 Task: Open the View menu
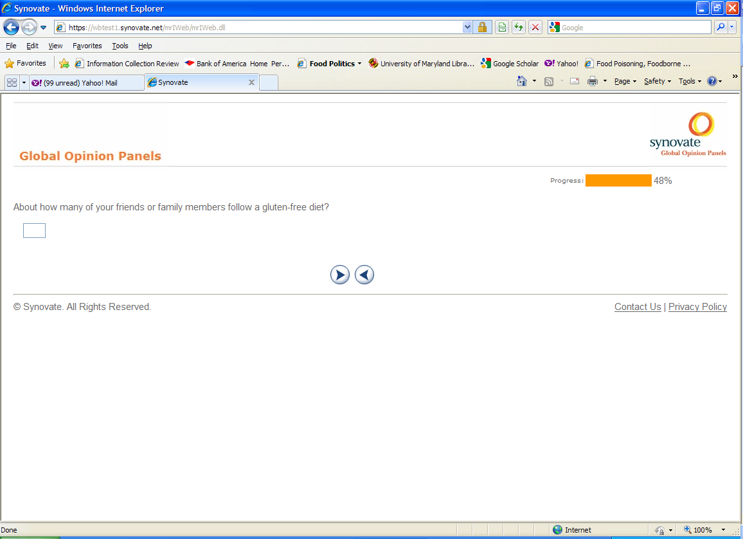point(55,46)
